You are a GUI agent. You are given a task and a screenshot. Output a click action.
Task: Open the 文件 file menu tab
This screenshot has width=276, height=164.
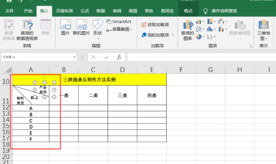pyautogui.click(x=10, y=11)
